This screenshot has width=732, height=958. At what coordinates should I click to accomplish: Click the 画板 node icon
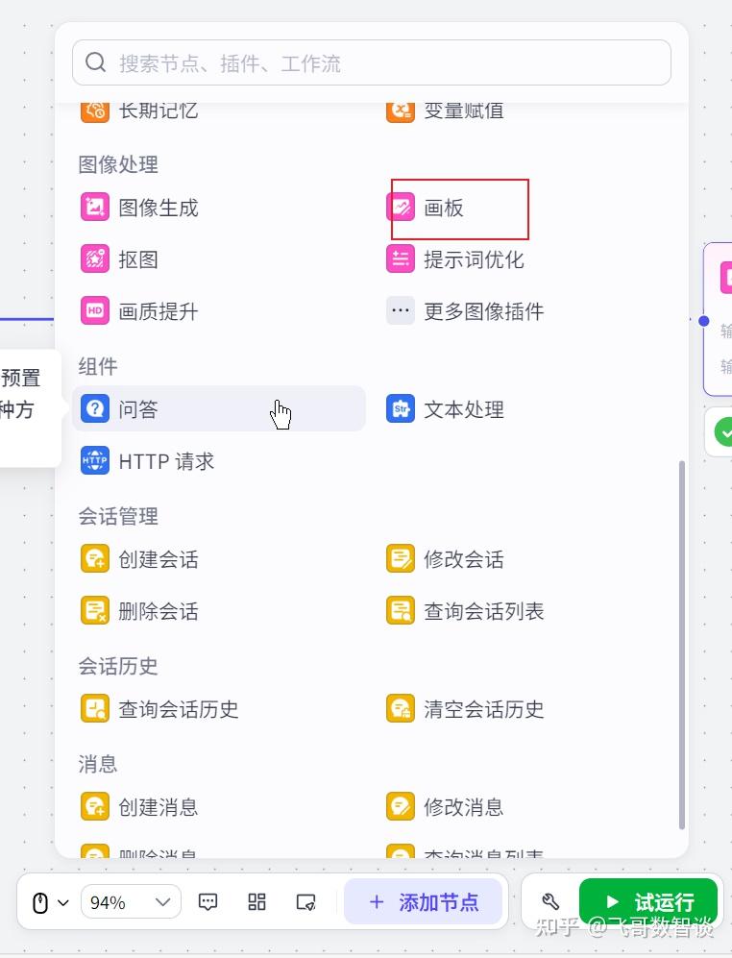click(401, 208)
